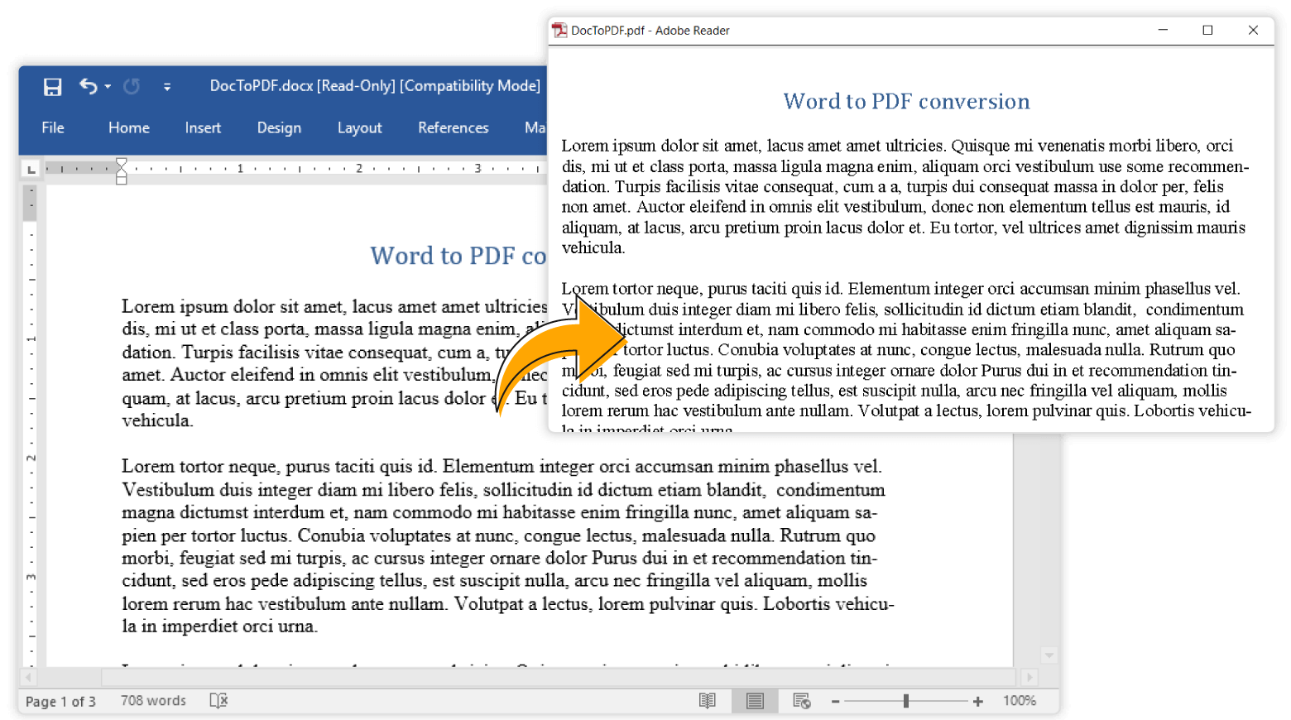Open Customize Quick Access Toolbar dropdown
This screenshot has width=1291, height=720.
tap(167, 86)
